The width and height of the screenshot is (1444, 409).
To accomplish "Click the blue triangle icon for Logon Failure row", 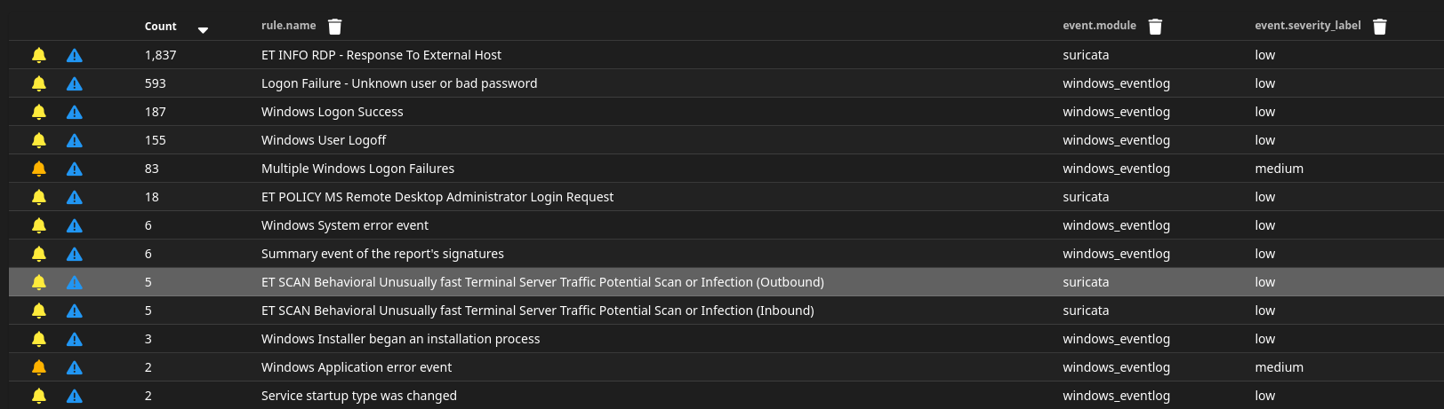I will pyautogui.click(x=75, y=83).
